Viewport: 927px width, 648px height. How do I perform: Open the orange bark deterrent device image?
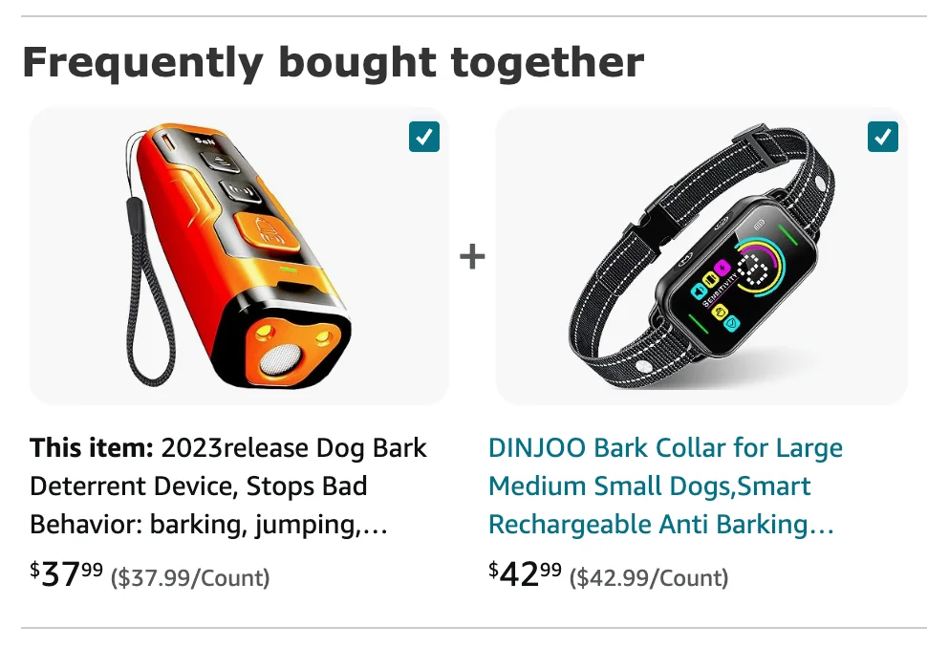coord(239,254)
